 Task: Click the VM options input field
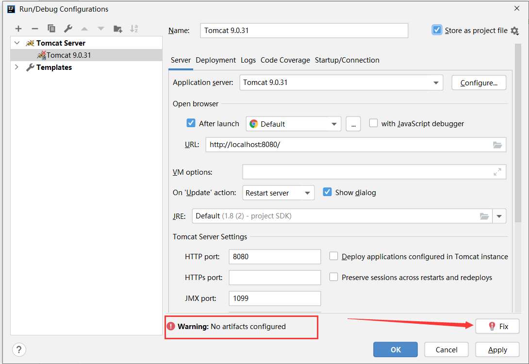click(374, 172)
